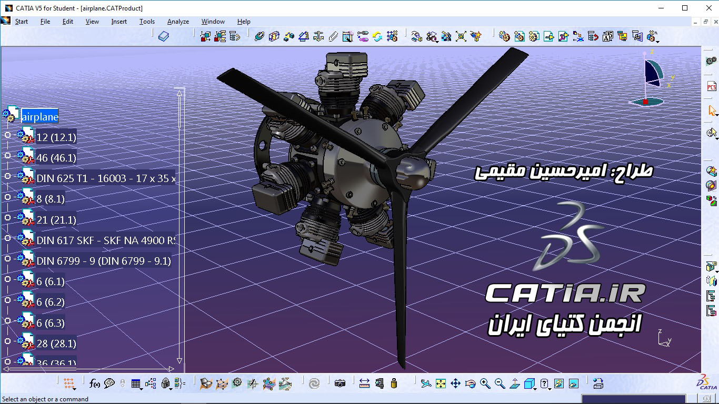Click the Rotate view icon

[x=470, y=383]
